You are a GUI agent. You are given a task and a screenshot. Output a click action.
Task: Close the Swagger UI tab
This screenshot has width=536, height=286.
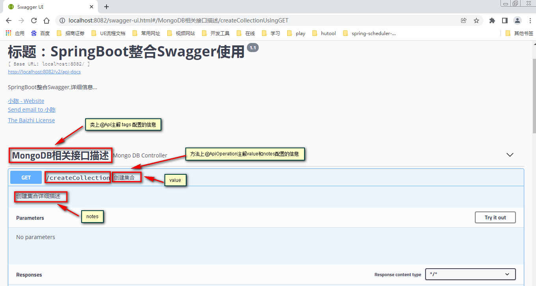click(x=92, y=7)
